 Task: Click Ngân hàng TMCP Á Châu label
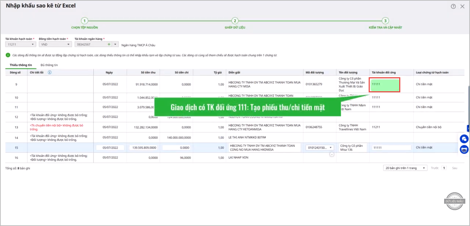click(x=138, y=45)
